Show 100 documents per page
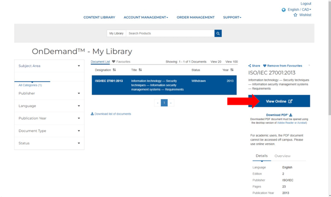Screen dimensions: 331x197 (x=231, y=61)
